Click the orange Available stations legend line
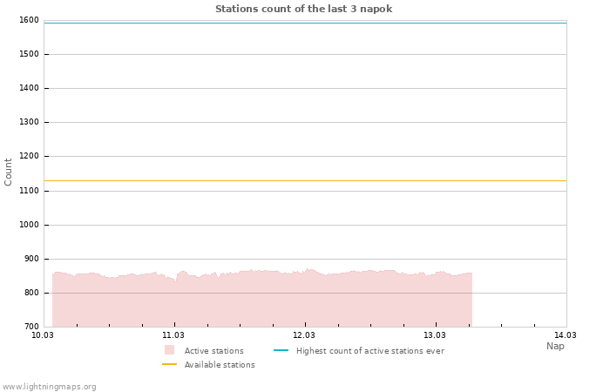This screenshot has height=392, width=610. point(169,364)
